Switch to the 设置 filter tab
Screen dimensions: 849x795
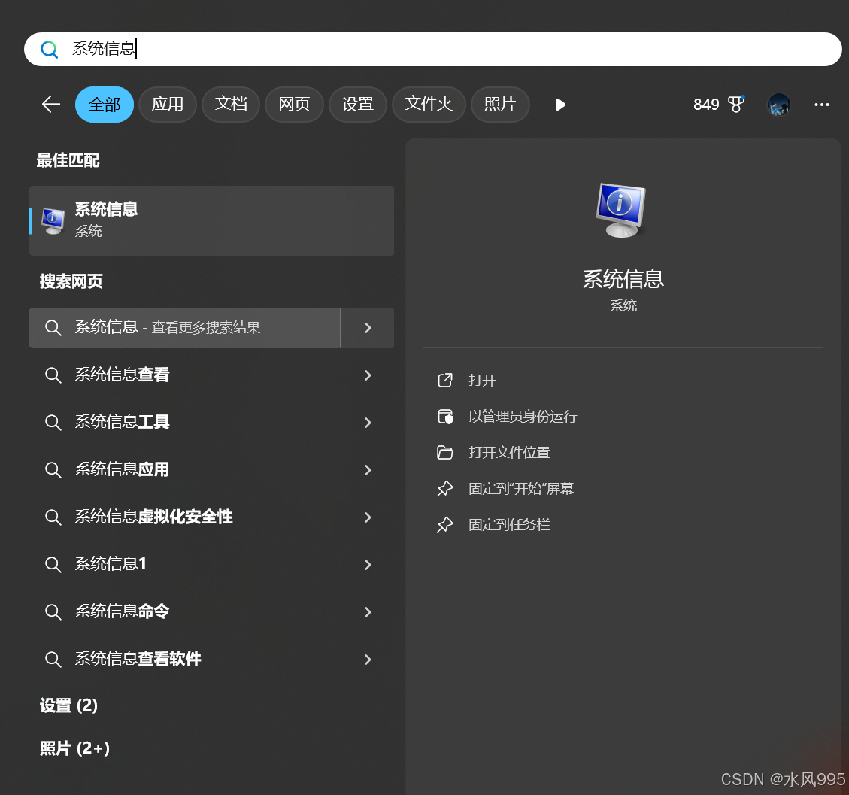coord(357,104)
